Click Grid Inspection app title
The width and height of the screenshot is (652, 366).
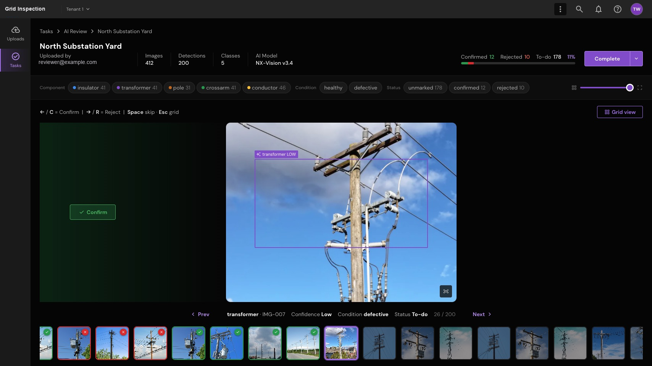[x=25, y=9]
